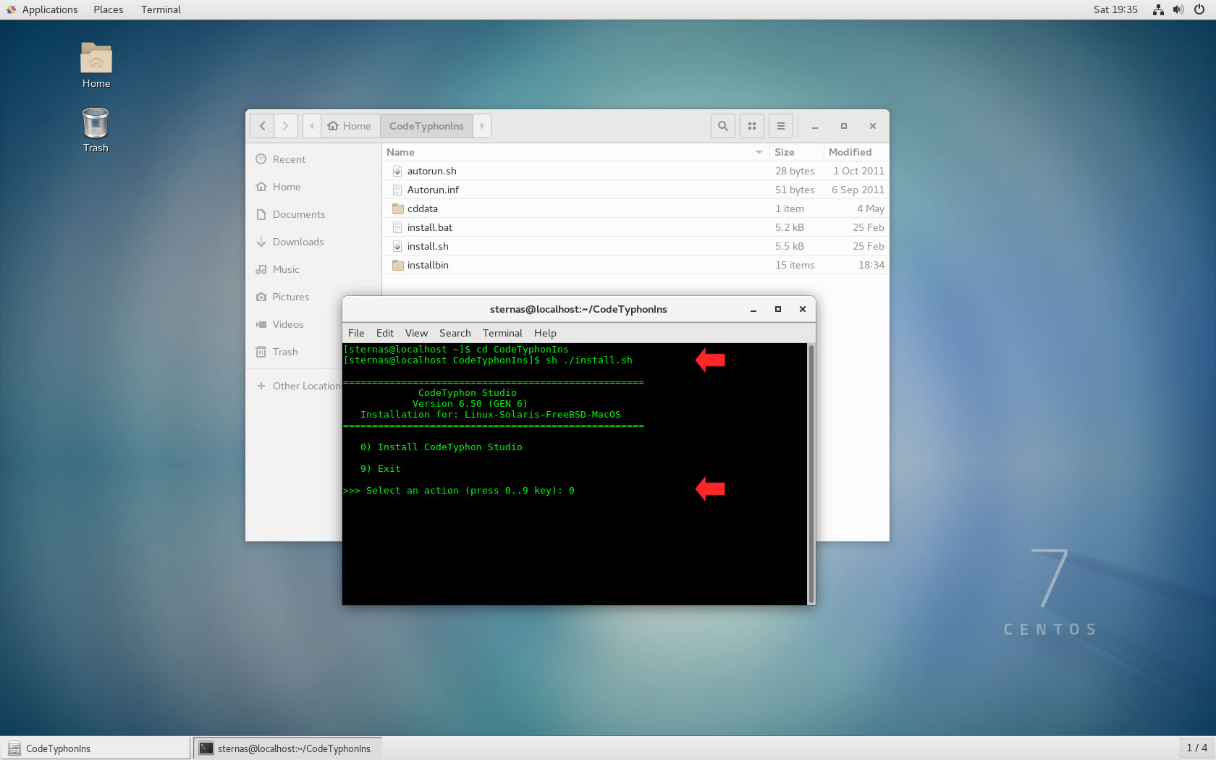Click the 28 bytes size cell

point(795,171)
